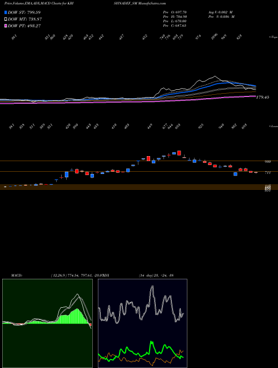The width and height of the screenshot is (278, 368).
Task: Click the 'Pre L: 670.00' low value
Action: click(175, 21)
